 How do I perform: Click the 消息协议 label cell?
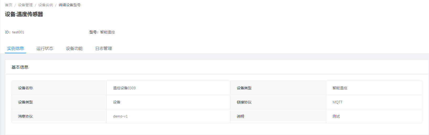[25, 116]
